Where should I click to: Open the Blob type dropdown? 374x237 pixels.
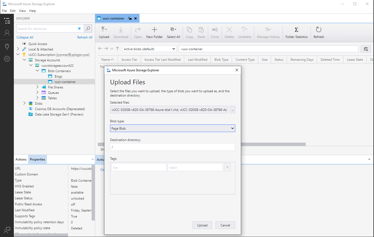[172, 128]
